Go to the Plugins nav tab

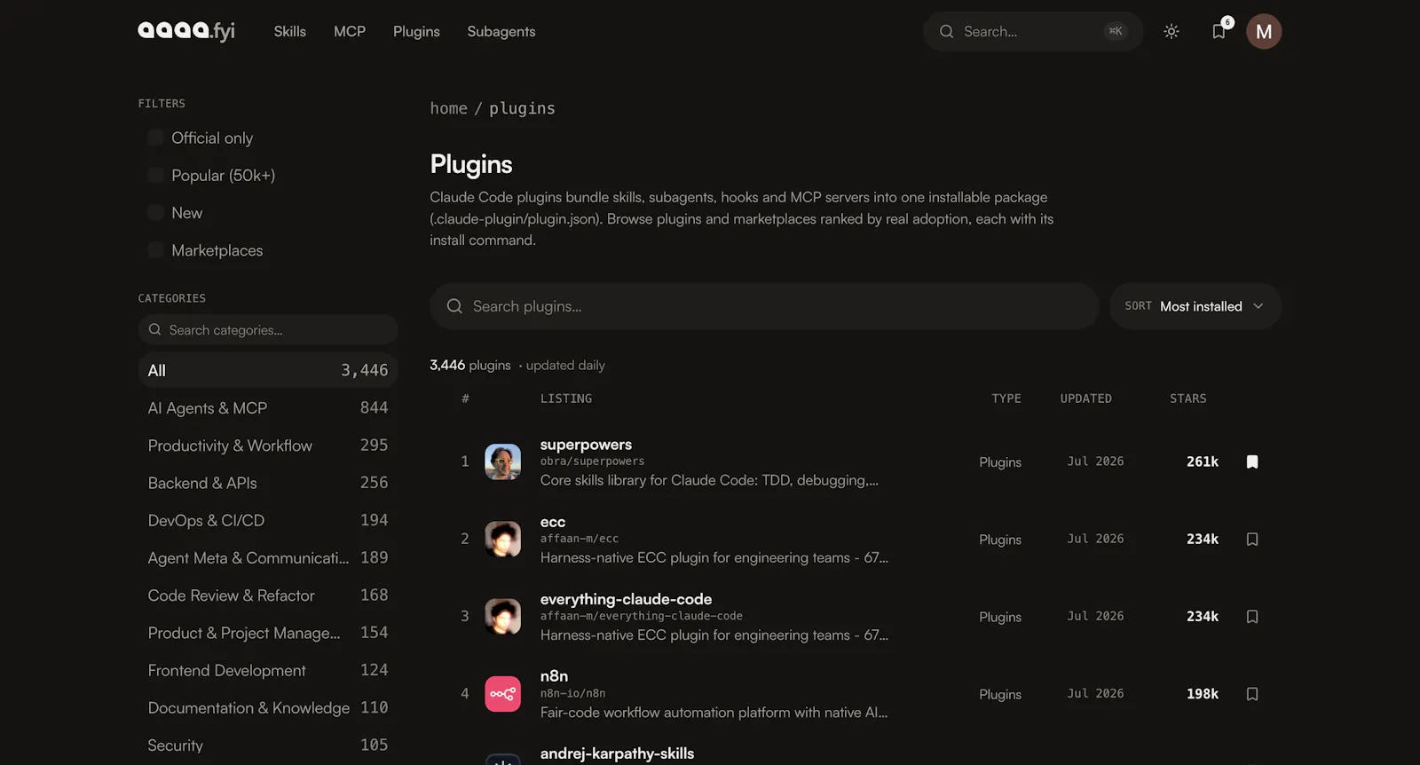pos(416,31)
